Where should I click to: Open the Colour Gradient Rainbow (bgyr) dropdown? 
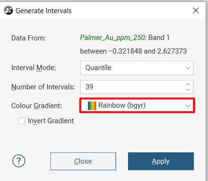coord(137,105)
